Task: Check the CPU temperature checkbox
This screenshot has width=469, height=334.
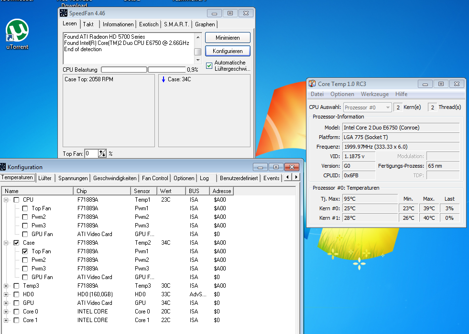Action: tap(16, 200)
